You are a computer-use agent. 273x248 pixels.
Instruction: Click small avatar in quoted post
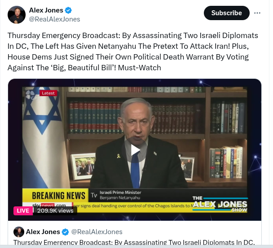18,232
